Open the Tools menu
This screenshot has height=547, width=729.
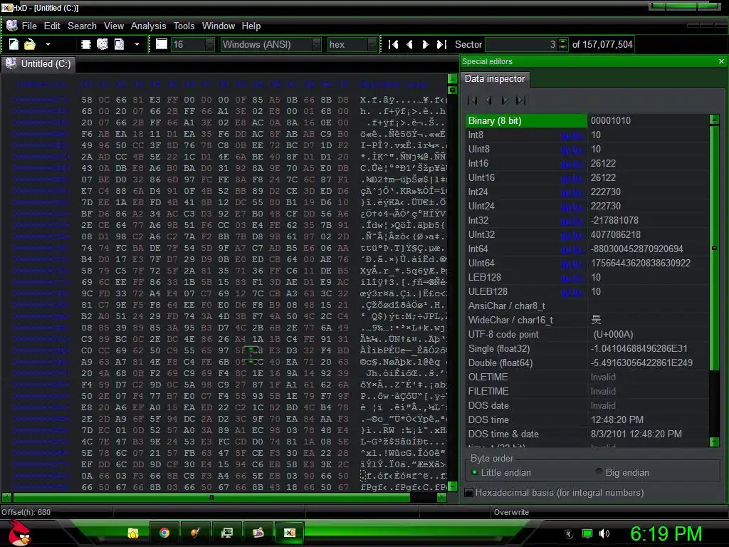(184, 26)
